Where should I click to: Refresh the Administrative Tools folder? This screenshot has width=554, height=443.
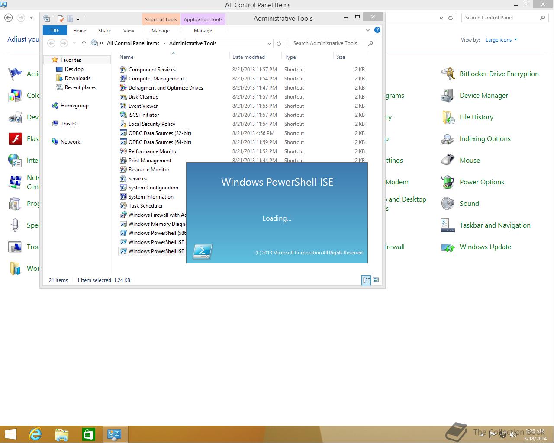point(279,43)
